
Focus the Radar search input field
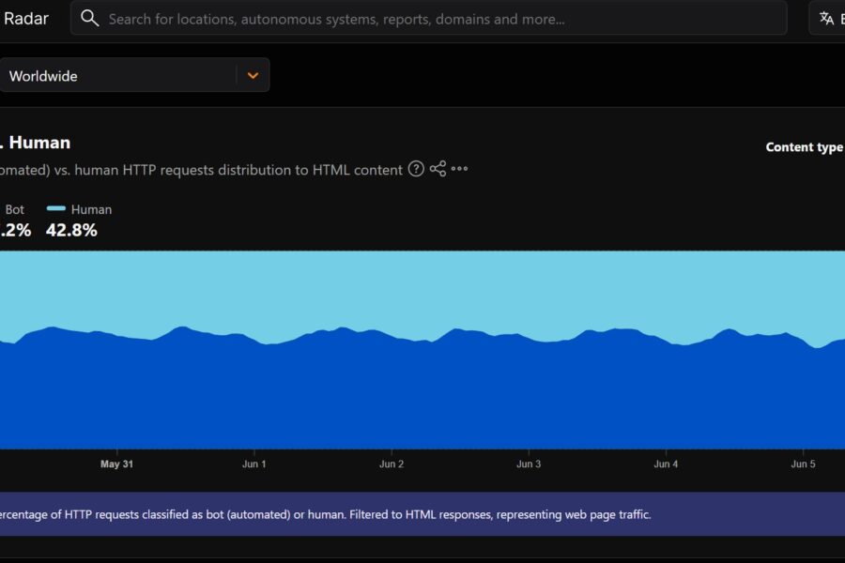[x=428, y=19]
